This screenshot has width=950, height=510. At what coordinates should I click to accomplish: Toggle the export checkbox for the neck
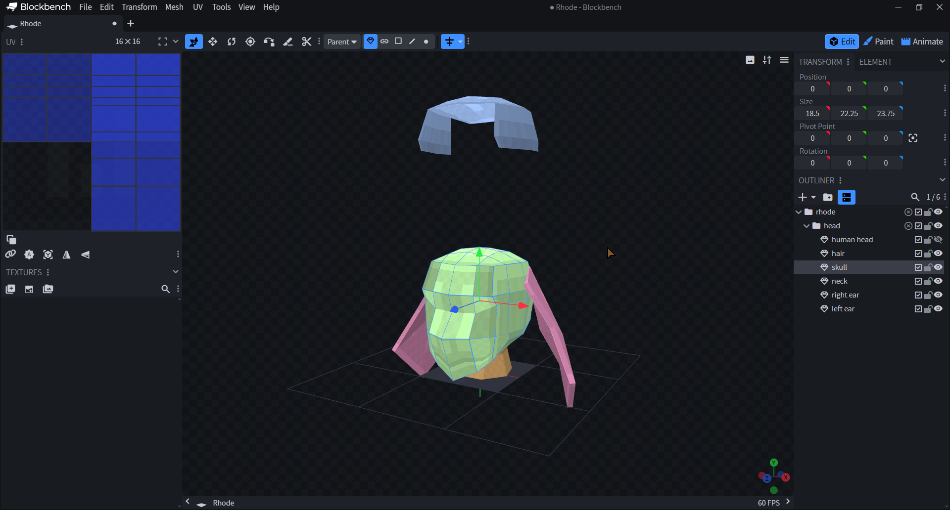pyautogui.click(x=918, y=281)
